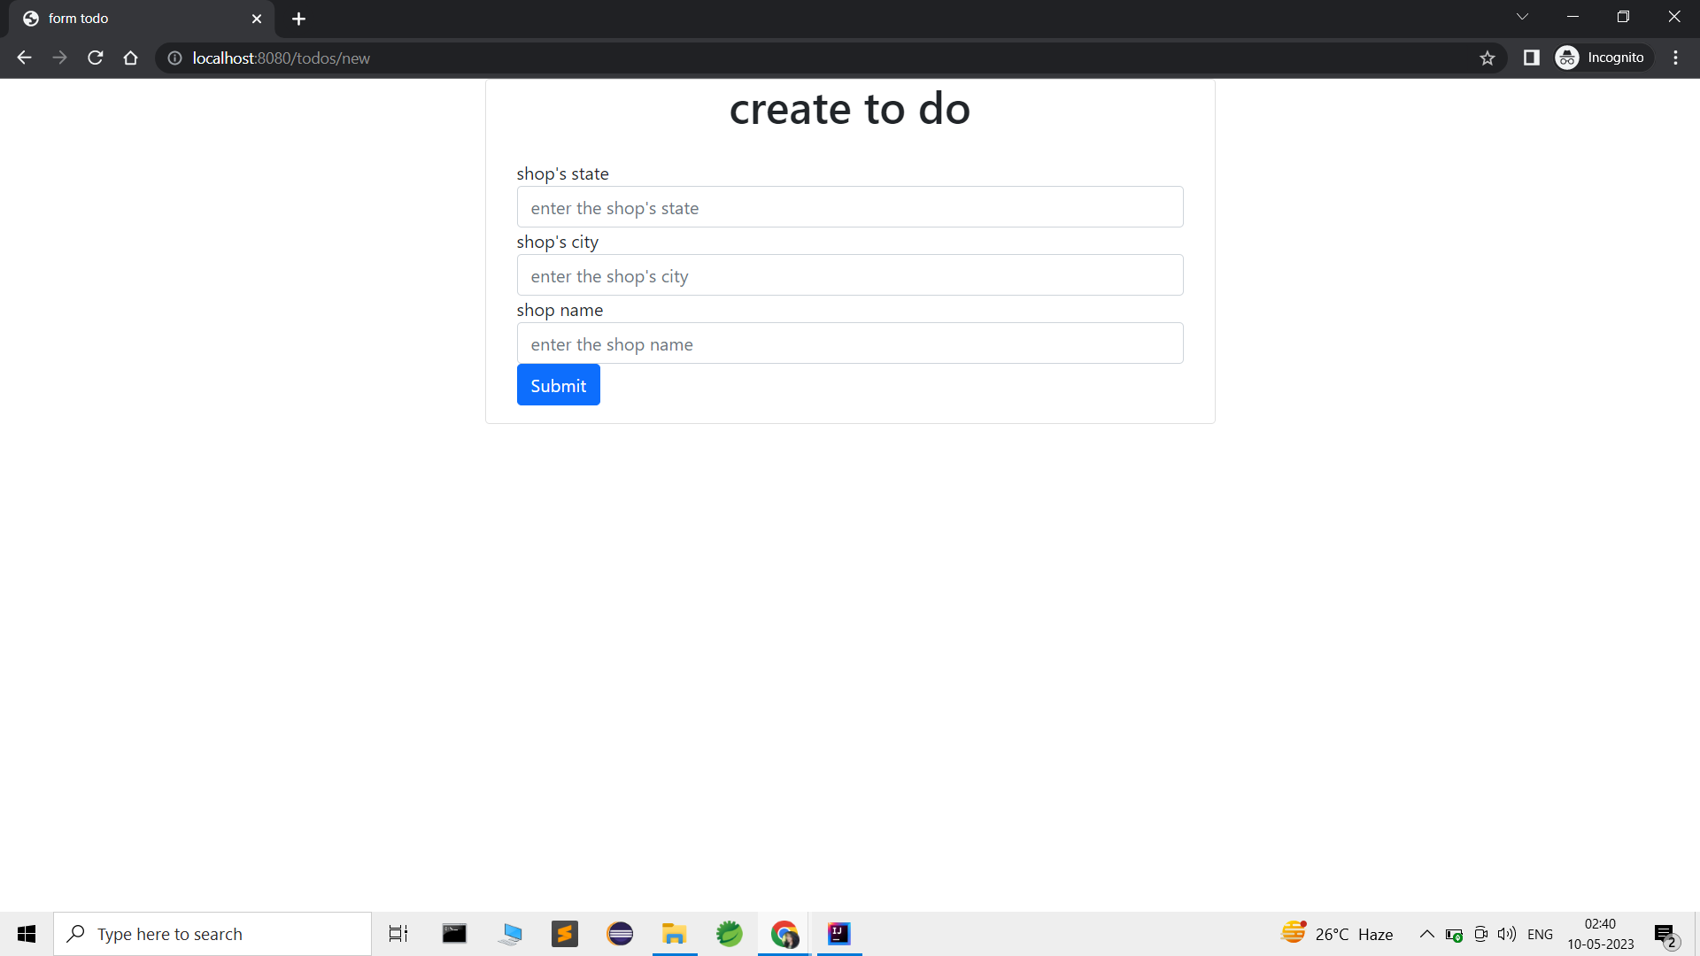Viewport: 1700px width, 956px height.
Task: Open File Explorer from the taskbar
Action: click(675, 933)
